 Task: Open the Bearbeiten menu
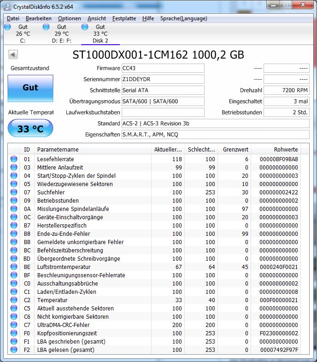(x=39, y=18)
